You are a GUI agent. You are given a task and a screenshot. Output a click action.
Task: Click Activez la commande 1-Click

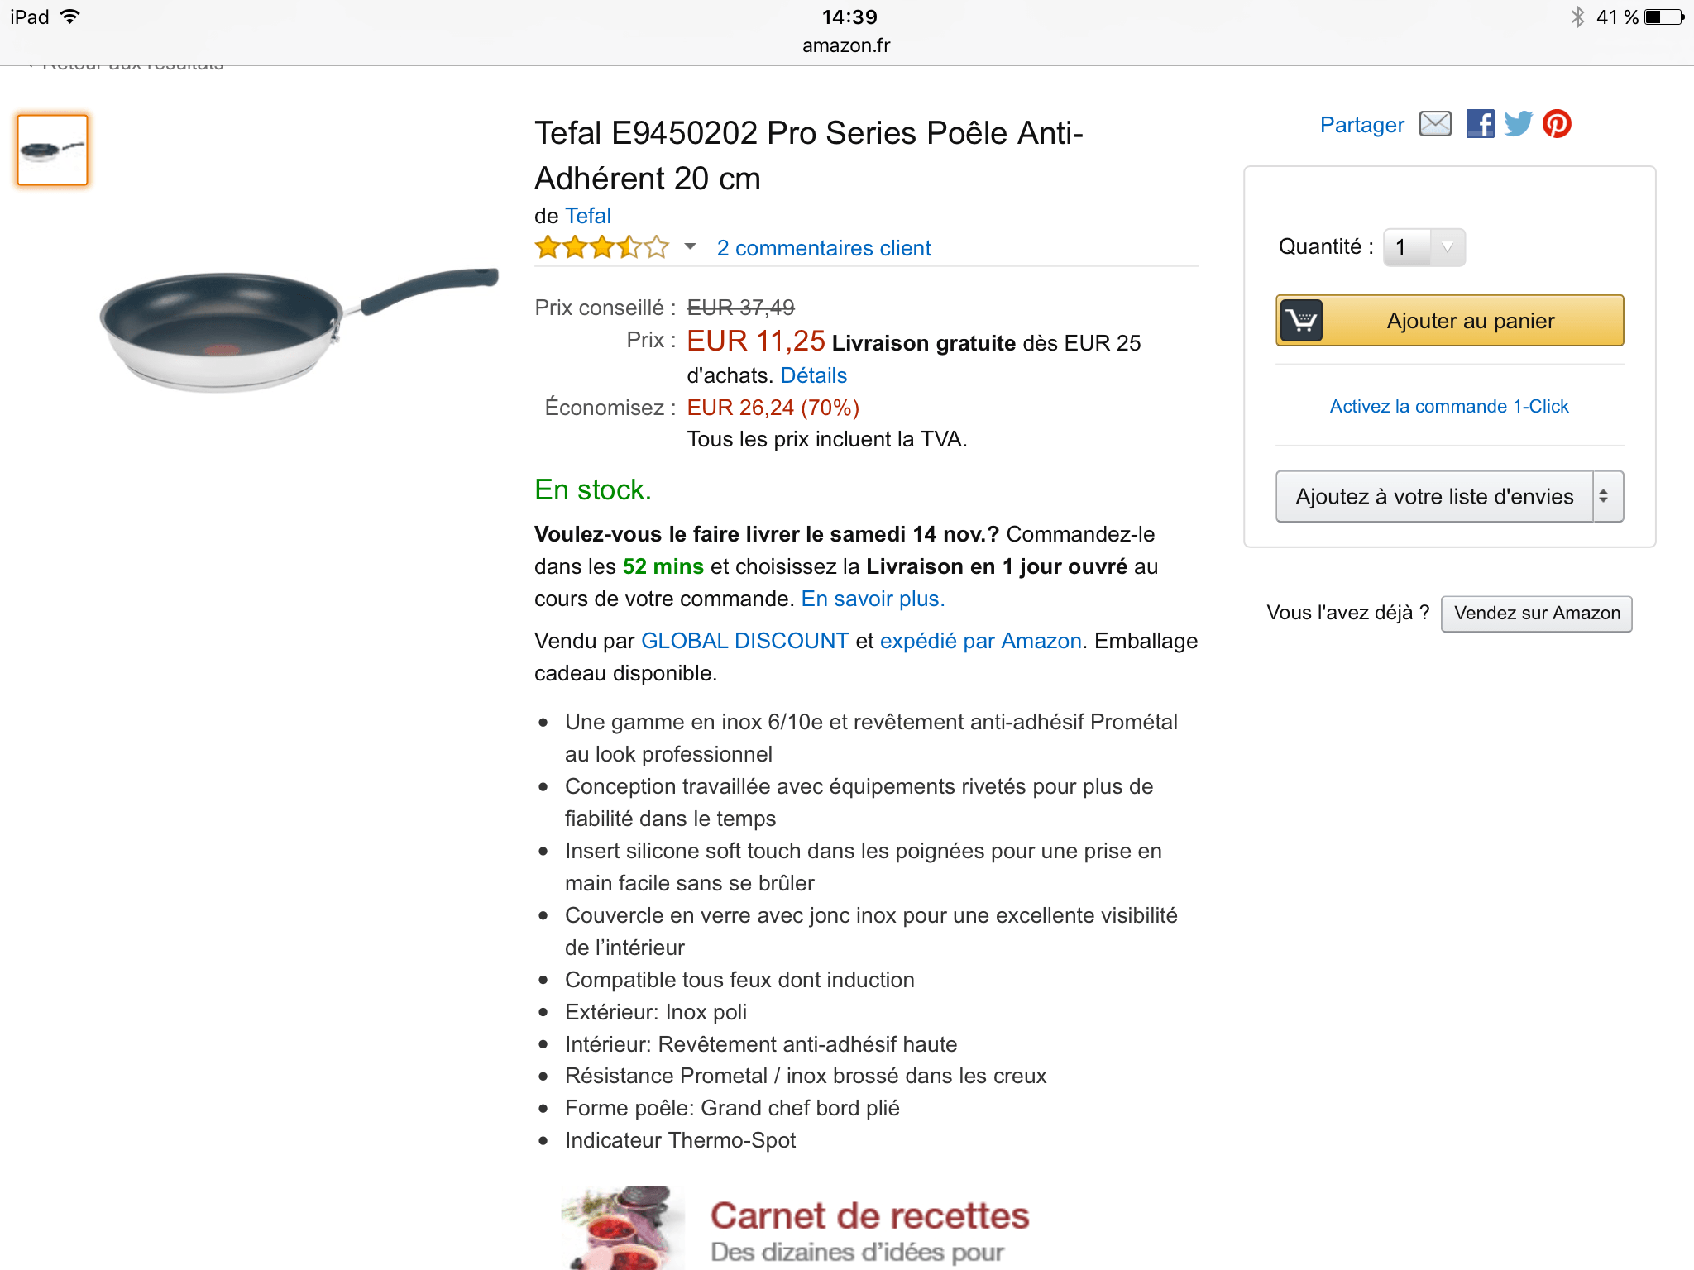(1449, 406)
